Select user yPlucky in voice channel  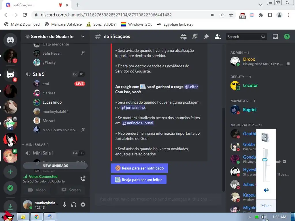coord(59,62)
